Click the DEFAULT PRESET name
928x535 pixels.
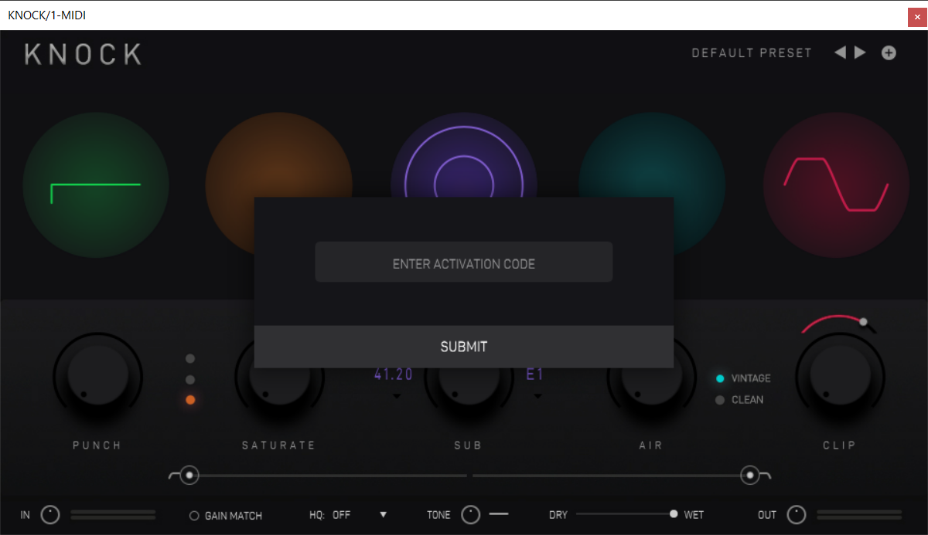(x=752, y=53)
